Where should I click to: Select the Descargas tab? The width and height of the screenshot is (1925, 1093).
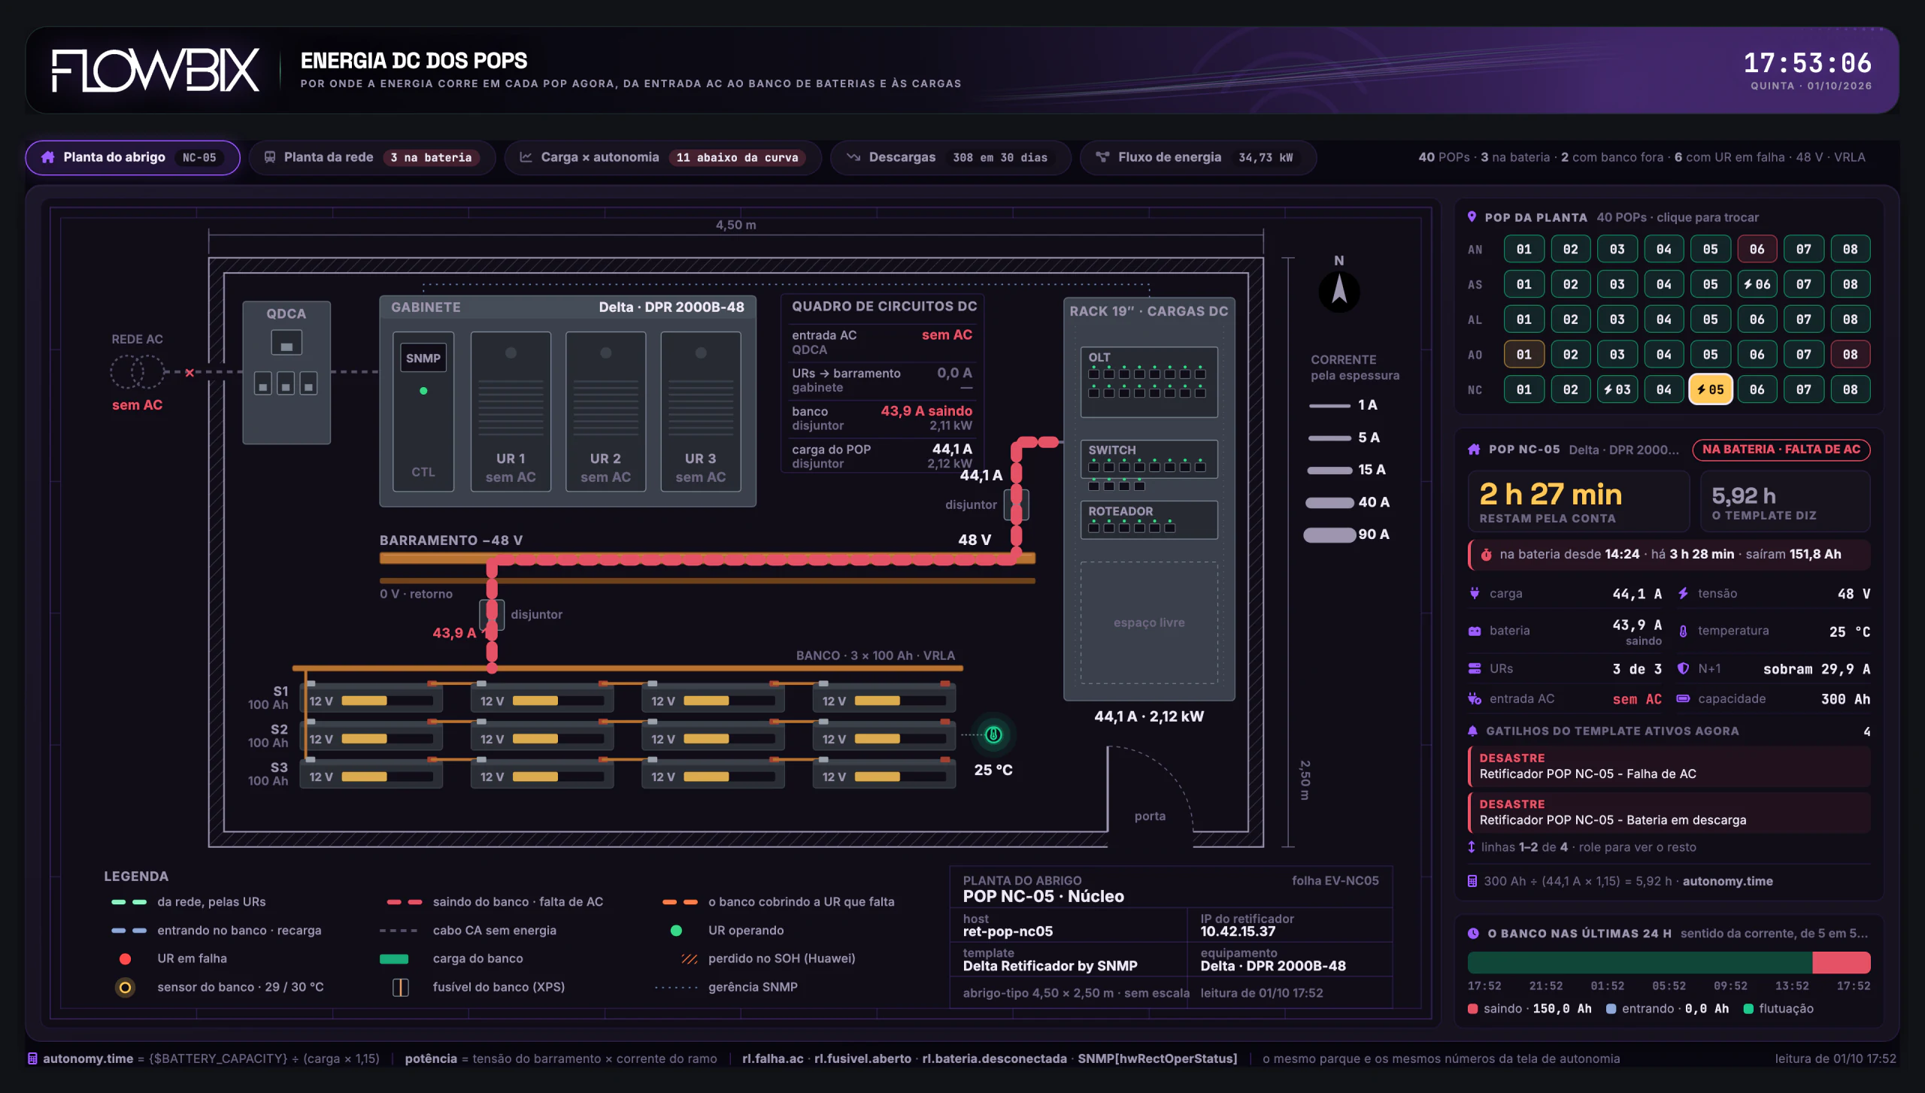950,157
